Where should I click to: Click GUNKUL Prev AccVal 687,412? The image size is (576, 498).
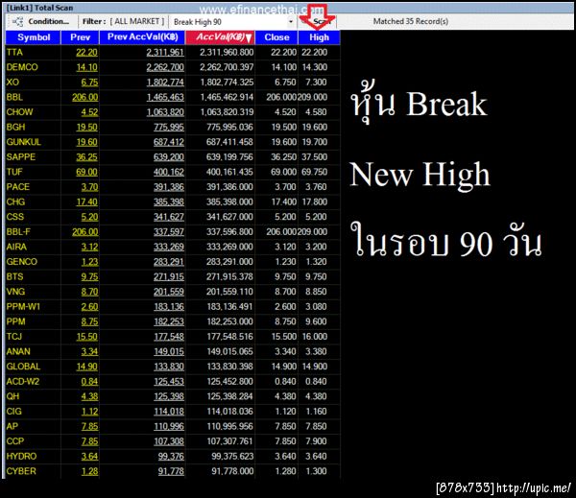[x=169, y=142]
